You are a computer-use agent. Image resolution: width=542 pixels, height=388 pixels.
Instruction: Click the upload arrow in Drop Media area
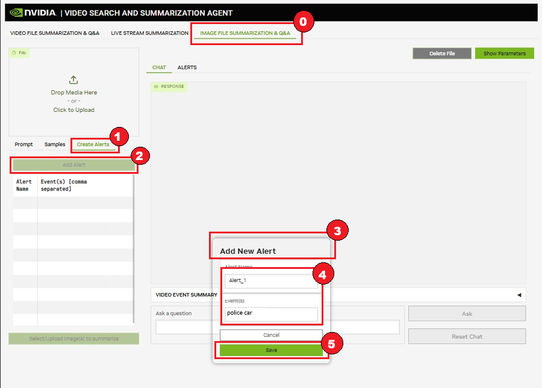(x=73, y=79)
